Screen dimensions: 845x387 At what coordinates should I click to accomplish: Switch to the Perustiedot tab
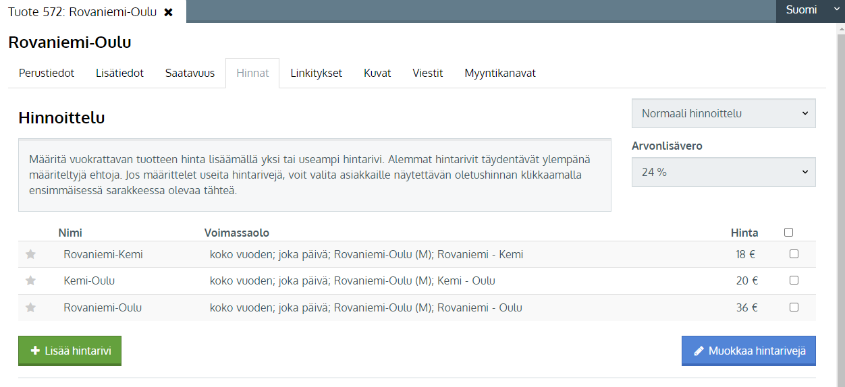point(47,73)
